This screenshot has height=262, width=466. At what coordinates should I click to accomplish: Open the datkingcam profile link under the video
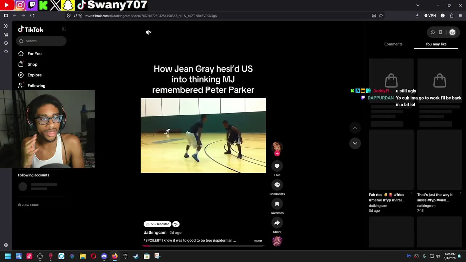155,233
